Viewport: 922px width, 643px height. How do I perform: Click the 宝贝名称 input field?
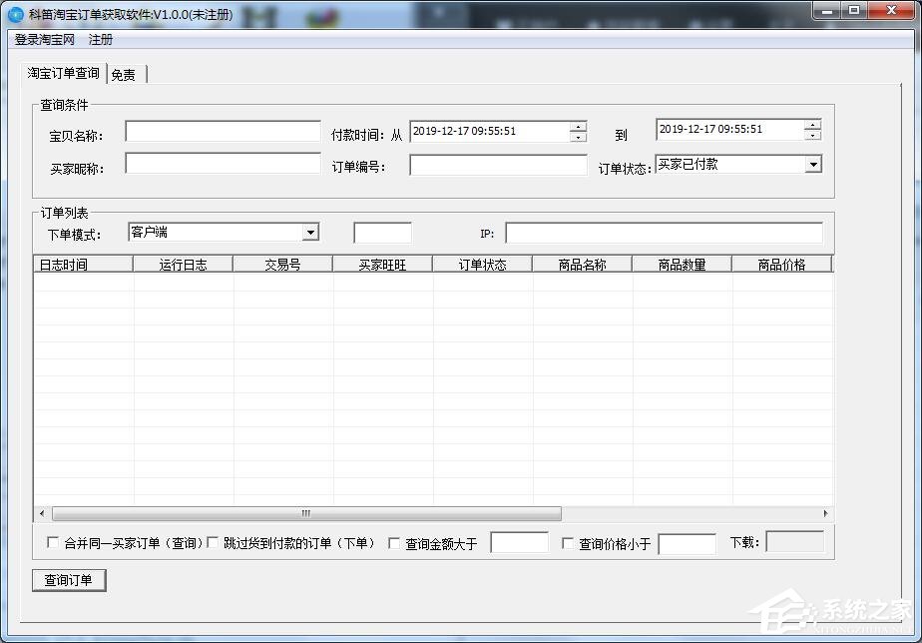(223, 131)
